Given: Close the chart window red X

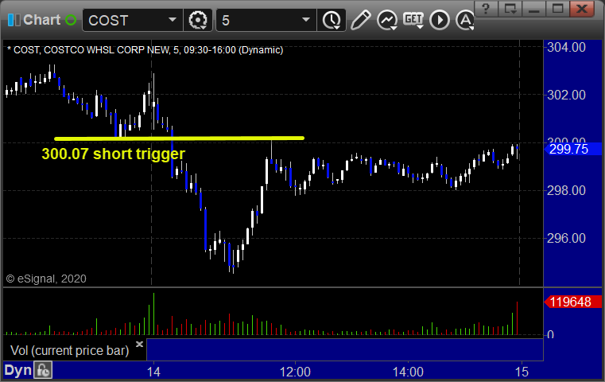Looking at the screenshot, I should [x=582, y=9].
